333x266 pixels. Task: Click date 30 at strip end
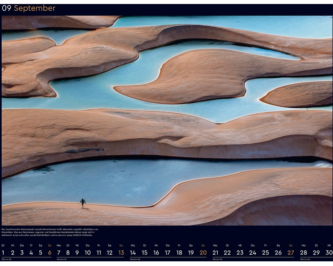coord(329,253)
